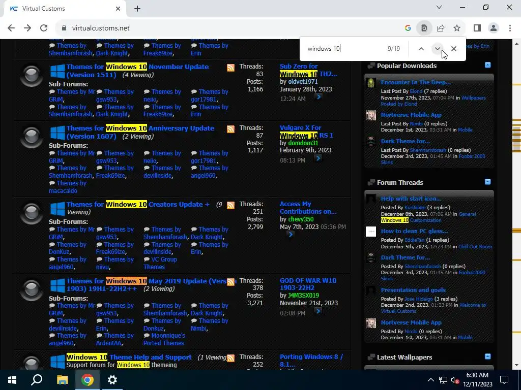This screenshot has height=390, width=521.
Task: Open File Explorer from taskbar
Action: (62, 380)
